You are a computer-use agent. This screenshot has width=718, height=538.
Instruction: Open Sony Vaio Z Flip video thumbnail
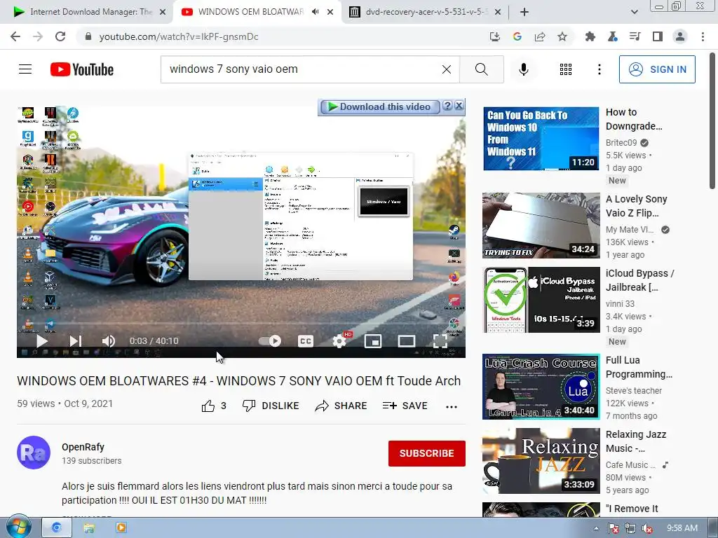click(x=541, y=226)
